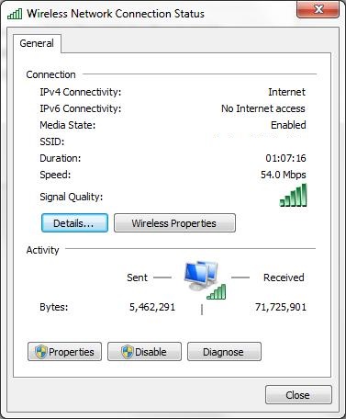Image resolution: width=346 pixels, height=419 pixels.
Task: Click the Speed: label
Action: 55,175
